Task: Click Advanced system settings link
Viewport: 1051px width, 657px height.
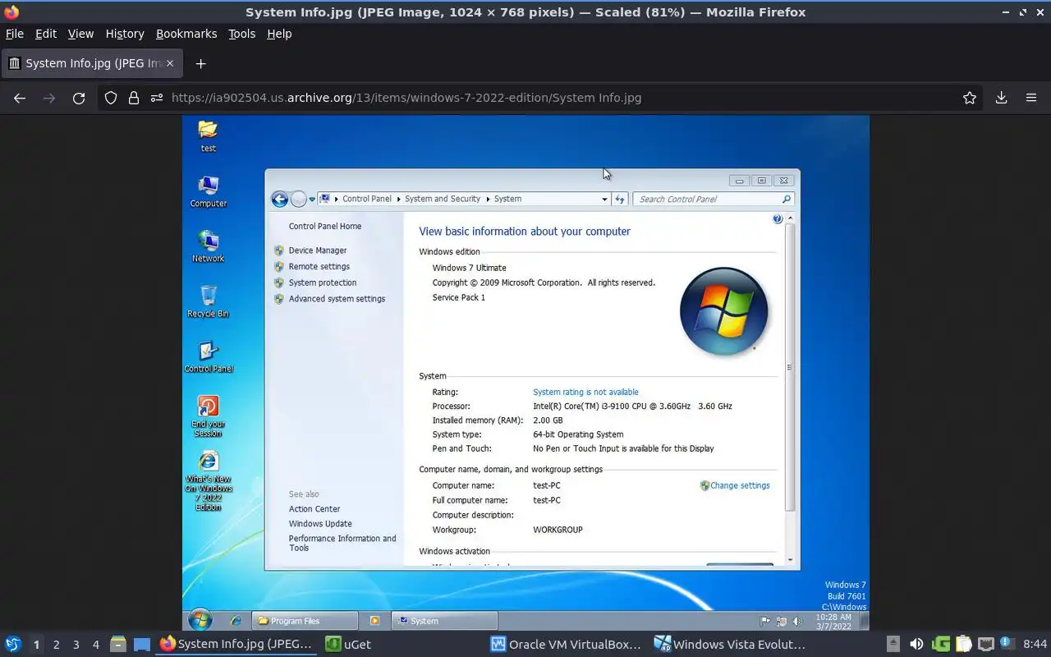Action: [x=337, y=299]
